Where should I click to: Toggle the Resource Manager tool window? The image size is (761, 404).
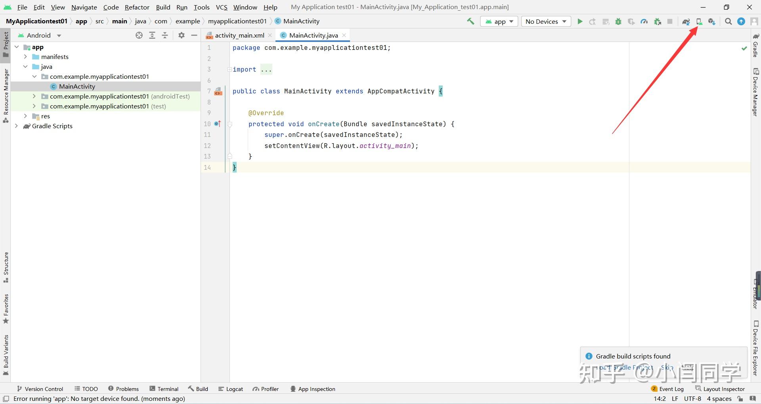click(6, 96)
